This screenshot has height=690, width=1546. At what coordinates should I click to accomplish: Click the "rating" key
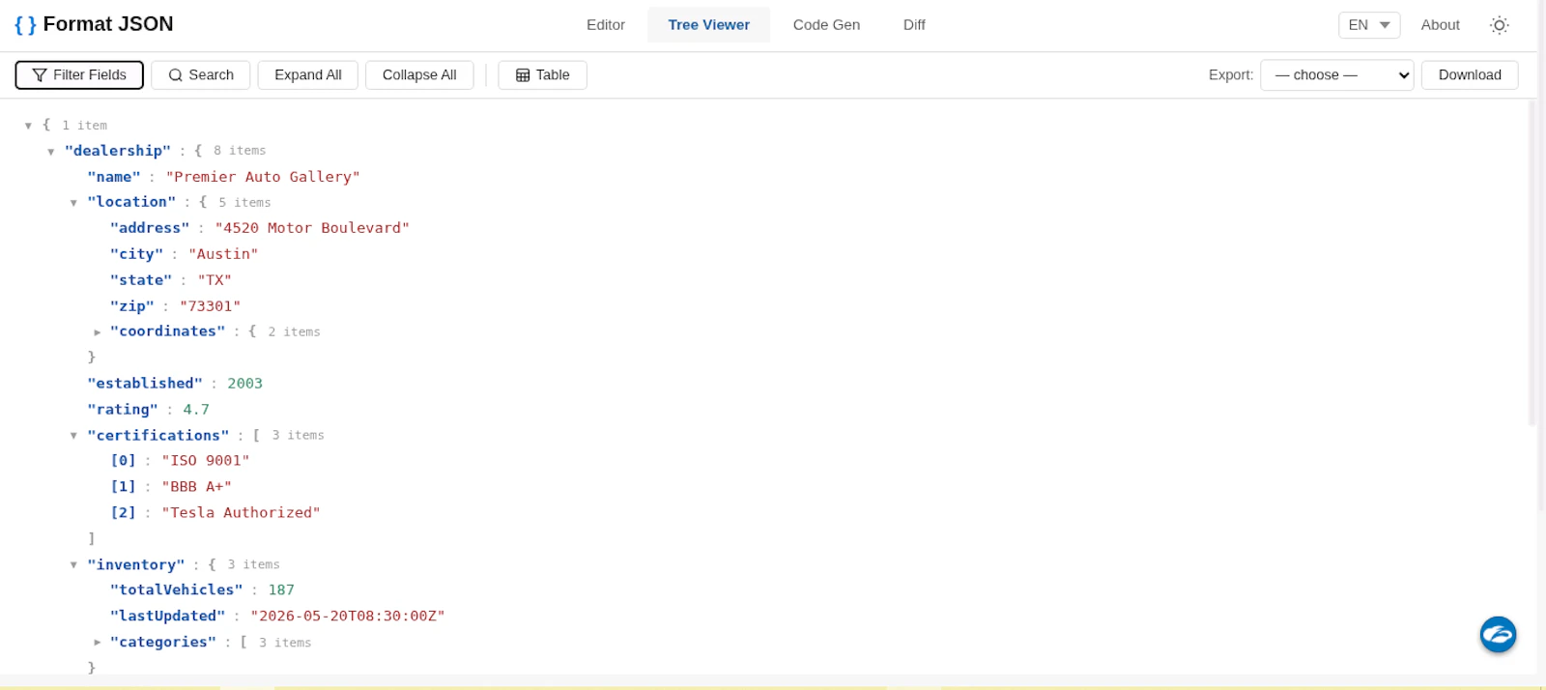[x=123, y=410]
